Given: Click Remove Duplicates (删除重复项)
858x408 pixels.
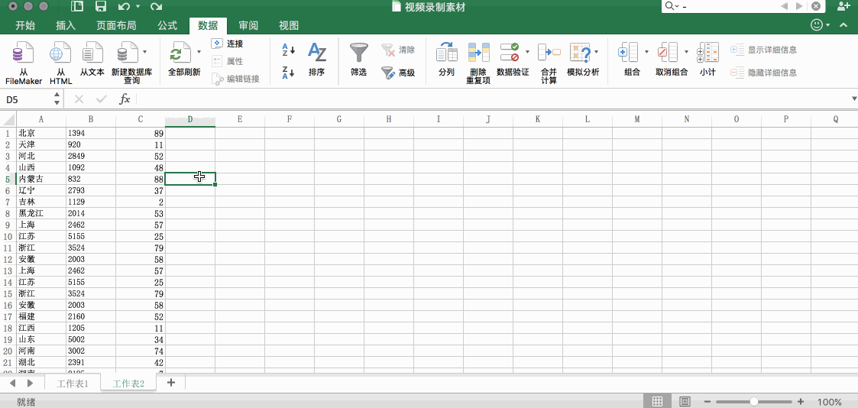Looking at the screenshot, I should click(x=478, y=63).
